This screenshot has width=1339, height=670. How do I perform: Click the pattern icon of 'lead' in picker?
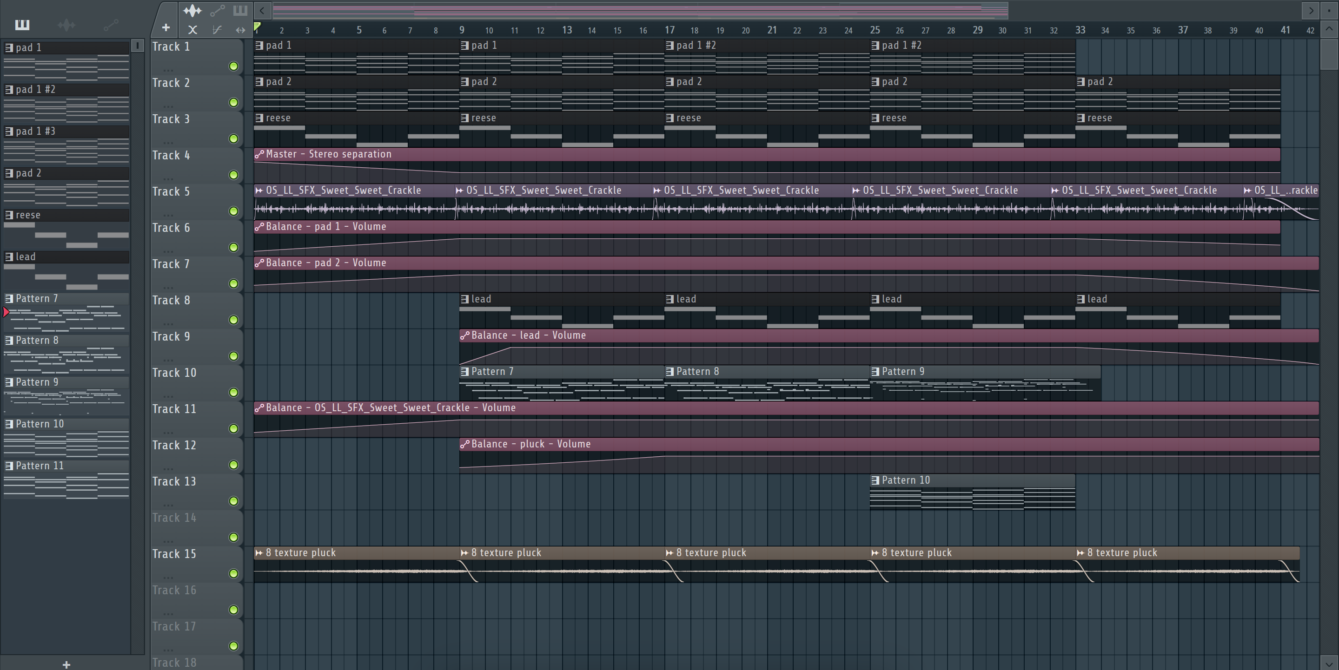coord(9,256)
